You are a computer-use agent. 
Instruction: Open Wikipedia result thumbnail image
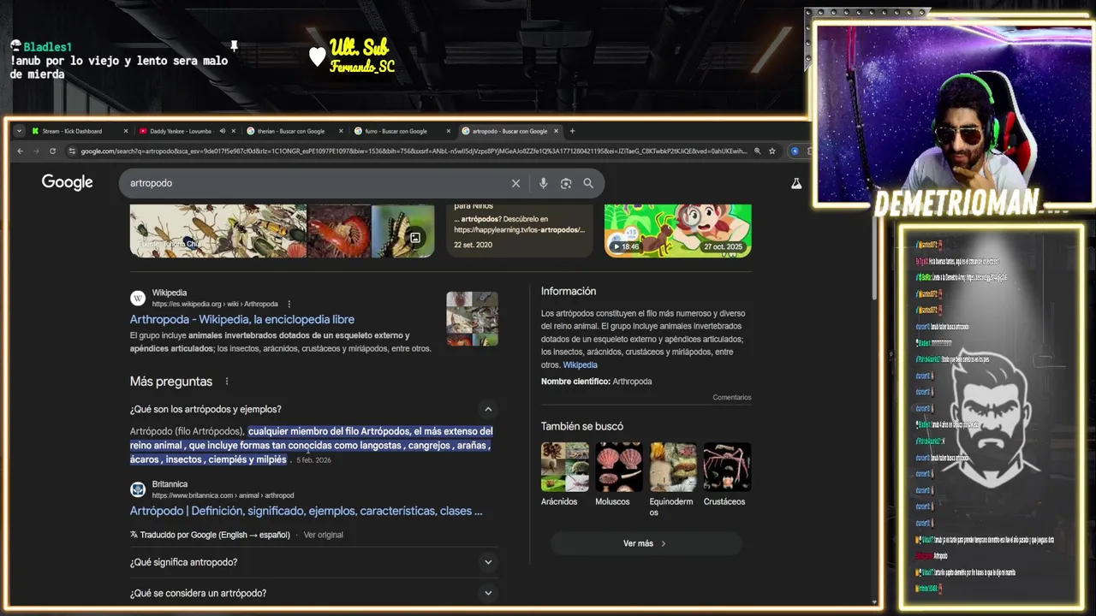472,318
